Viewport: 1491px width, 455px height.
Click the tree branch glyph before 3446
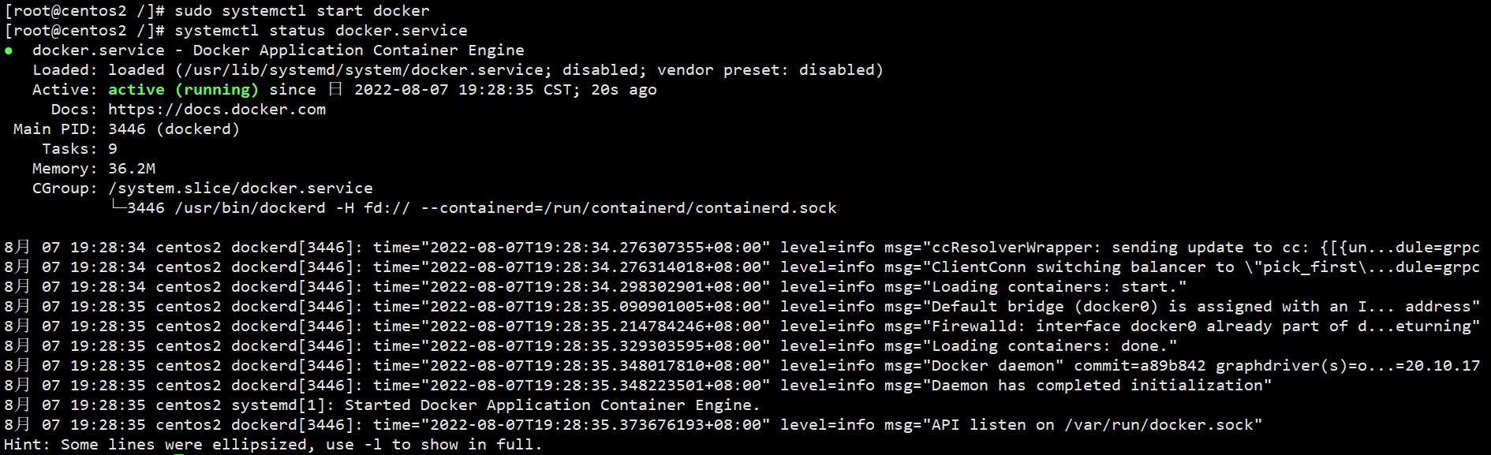118,207
